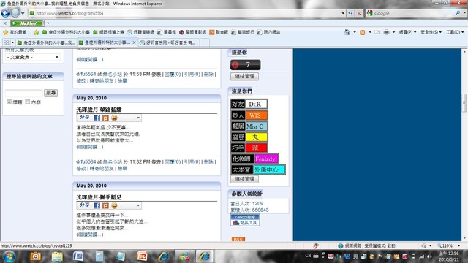Click the blog search button

[x=50, y=93]
